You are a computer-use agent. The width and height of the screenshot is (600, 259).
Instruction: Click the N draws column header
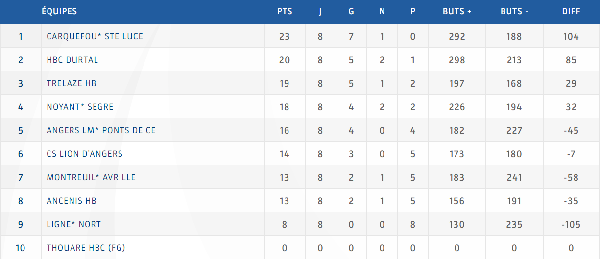pos(382,11)
